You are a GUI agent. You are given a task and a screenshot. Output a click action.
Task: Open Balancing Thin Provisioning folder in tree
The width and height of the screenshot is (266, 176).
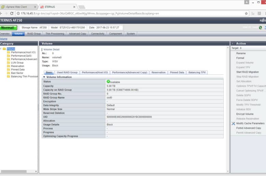(x=25, y=76)
